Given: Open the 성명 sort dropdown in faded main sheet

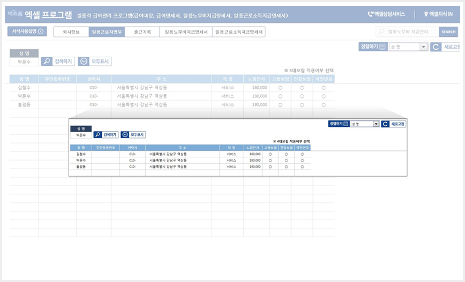Looking at the screenshot, I should pos(423,47).
